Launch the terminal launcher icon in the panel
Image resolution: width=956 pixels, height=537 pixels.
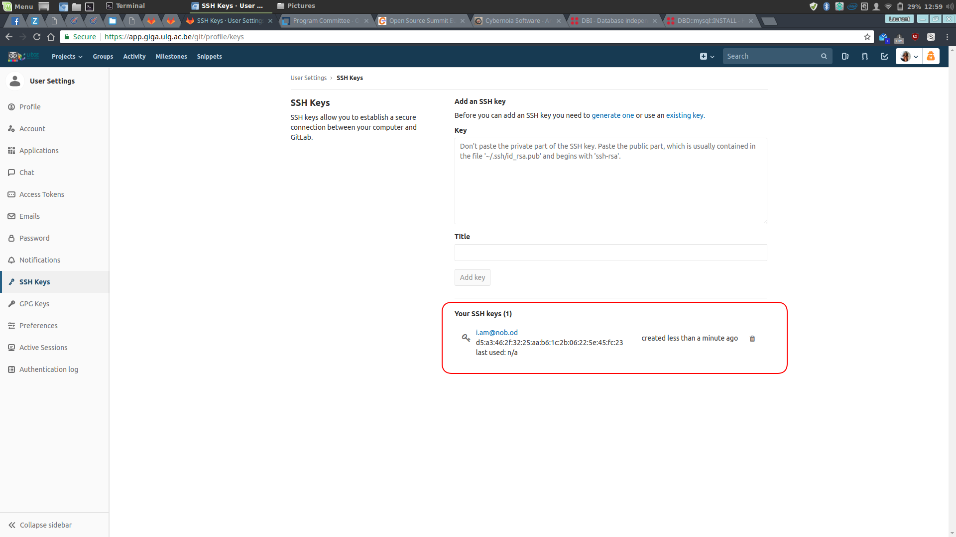point(90,6)
